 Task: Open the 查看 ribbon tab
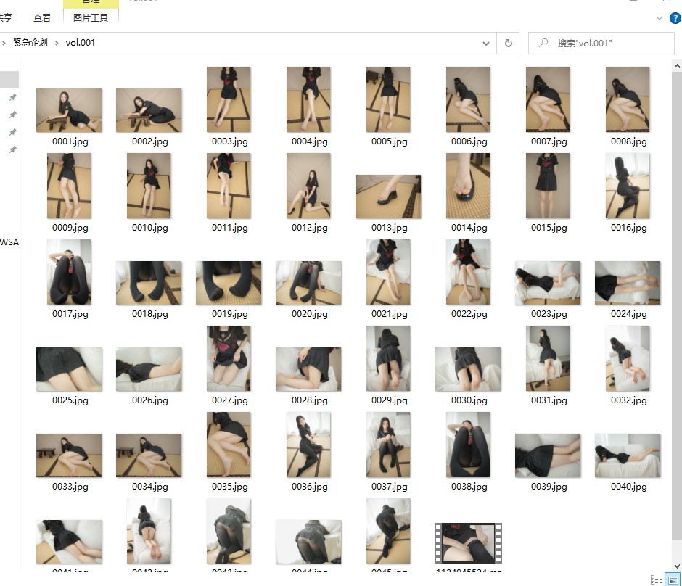(42, 18)
